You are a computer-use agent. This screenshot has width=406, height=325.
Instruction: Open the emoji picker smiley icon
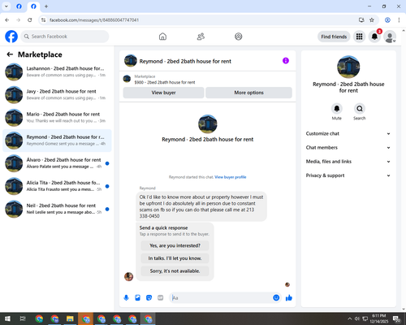[276, 298]
